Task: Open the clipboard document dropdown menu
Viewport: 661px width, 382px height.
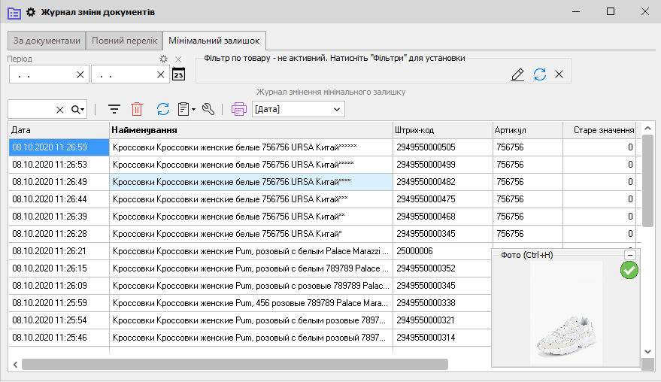Action: click(186, 110)
